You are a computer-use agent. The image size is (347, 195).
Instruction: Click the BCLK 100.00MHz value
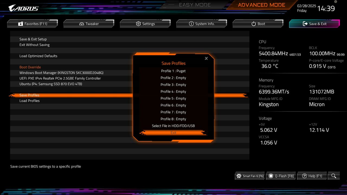(322, 54)
